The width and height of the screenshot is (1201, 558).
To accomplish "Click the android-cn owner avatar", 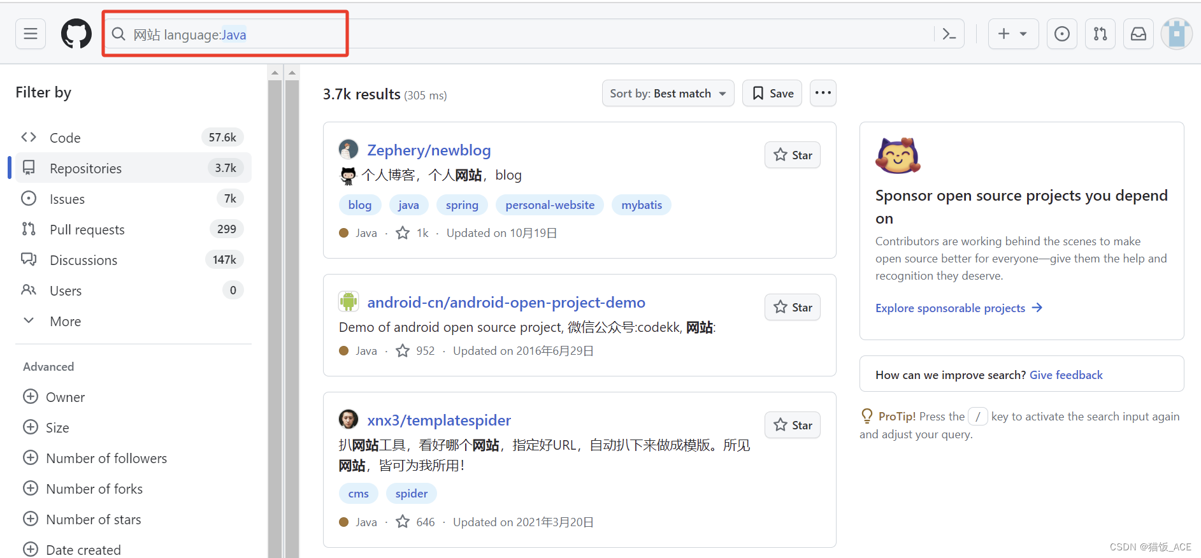I will pos(349,301).
